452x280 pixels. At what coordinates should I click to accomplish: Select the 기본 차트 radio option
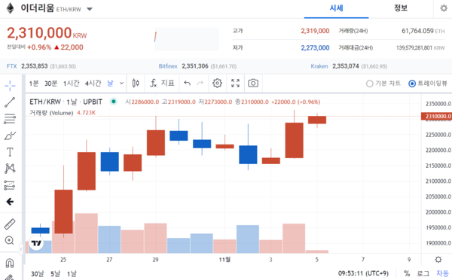383,84
